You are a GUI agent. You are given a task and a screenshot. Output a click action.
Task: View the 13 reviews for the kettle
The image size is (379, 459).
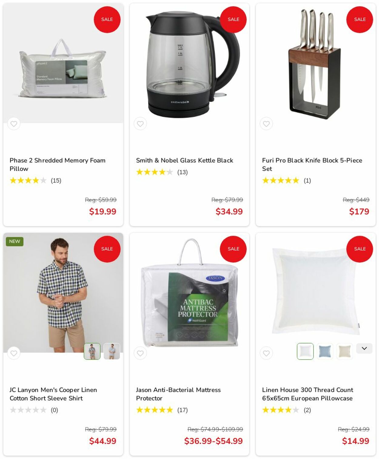pyautogui.click(x=183, y=172)
